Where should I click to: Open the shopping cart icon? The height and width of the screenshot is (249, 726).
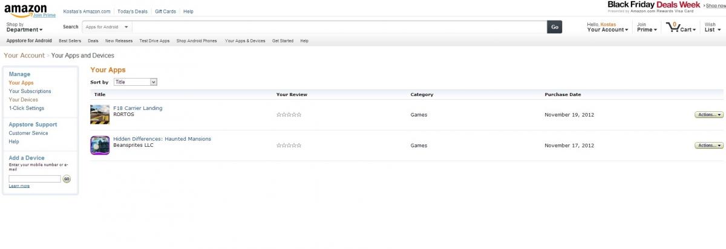click(672, 27)
